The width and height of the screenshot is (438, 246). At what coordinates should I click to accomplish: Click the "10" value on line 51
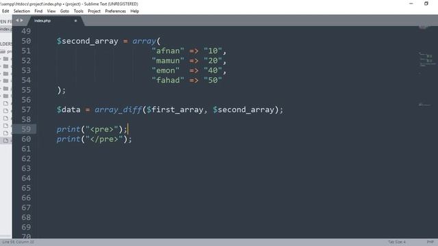(213, 51)
